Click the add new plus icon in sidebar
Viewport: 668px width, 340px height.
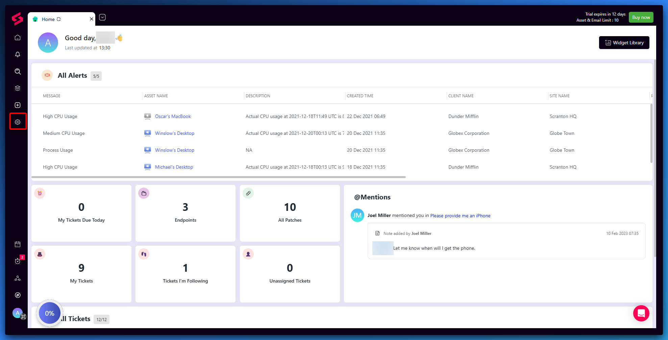pyautogui.click(x=18, y=105)
